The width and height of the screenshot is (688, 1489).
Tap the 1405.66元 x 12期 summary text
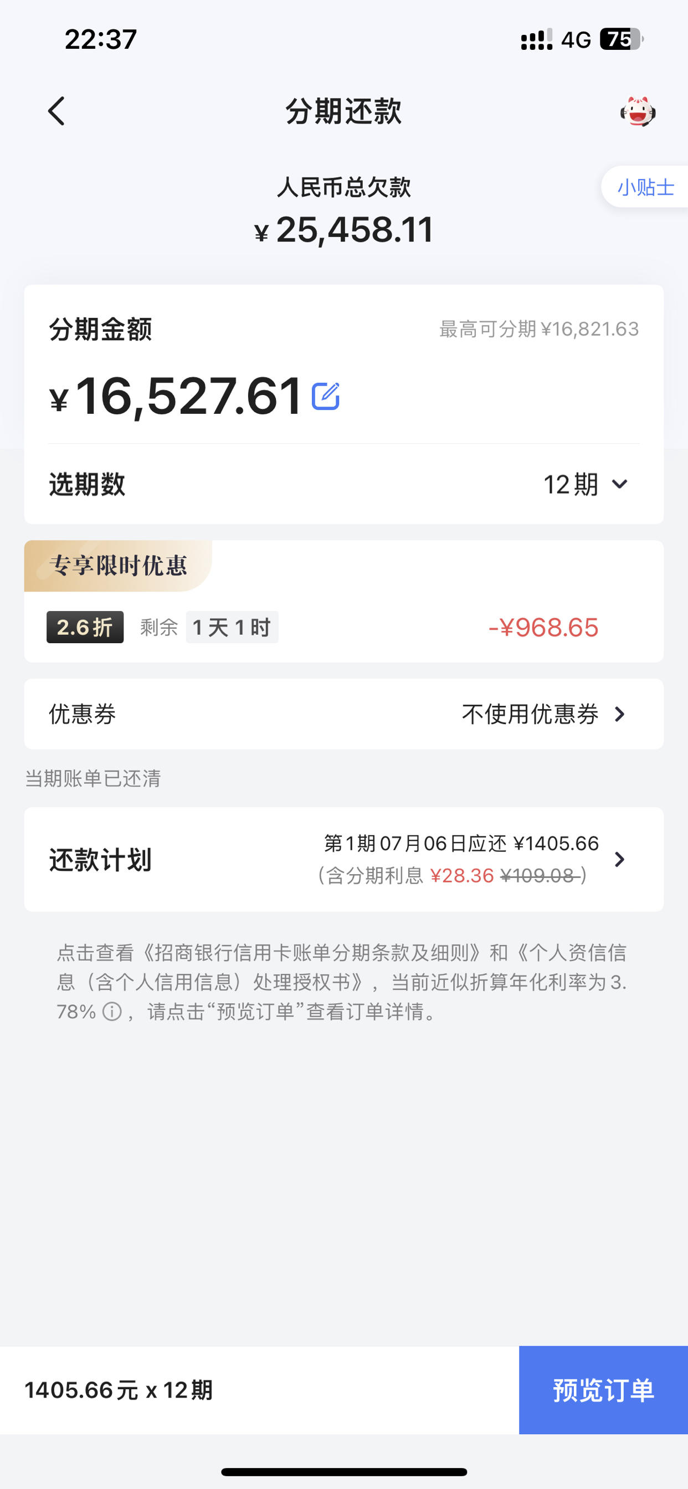119,1390
